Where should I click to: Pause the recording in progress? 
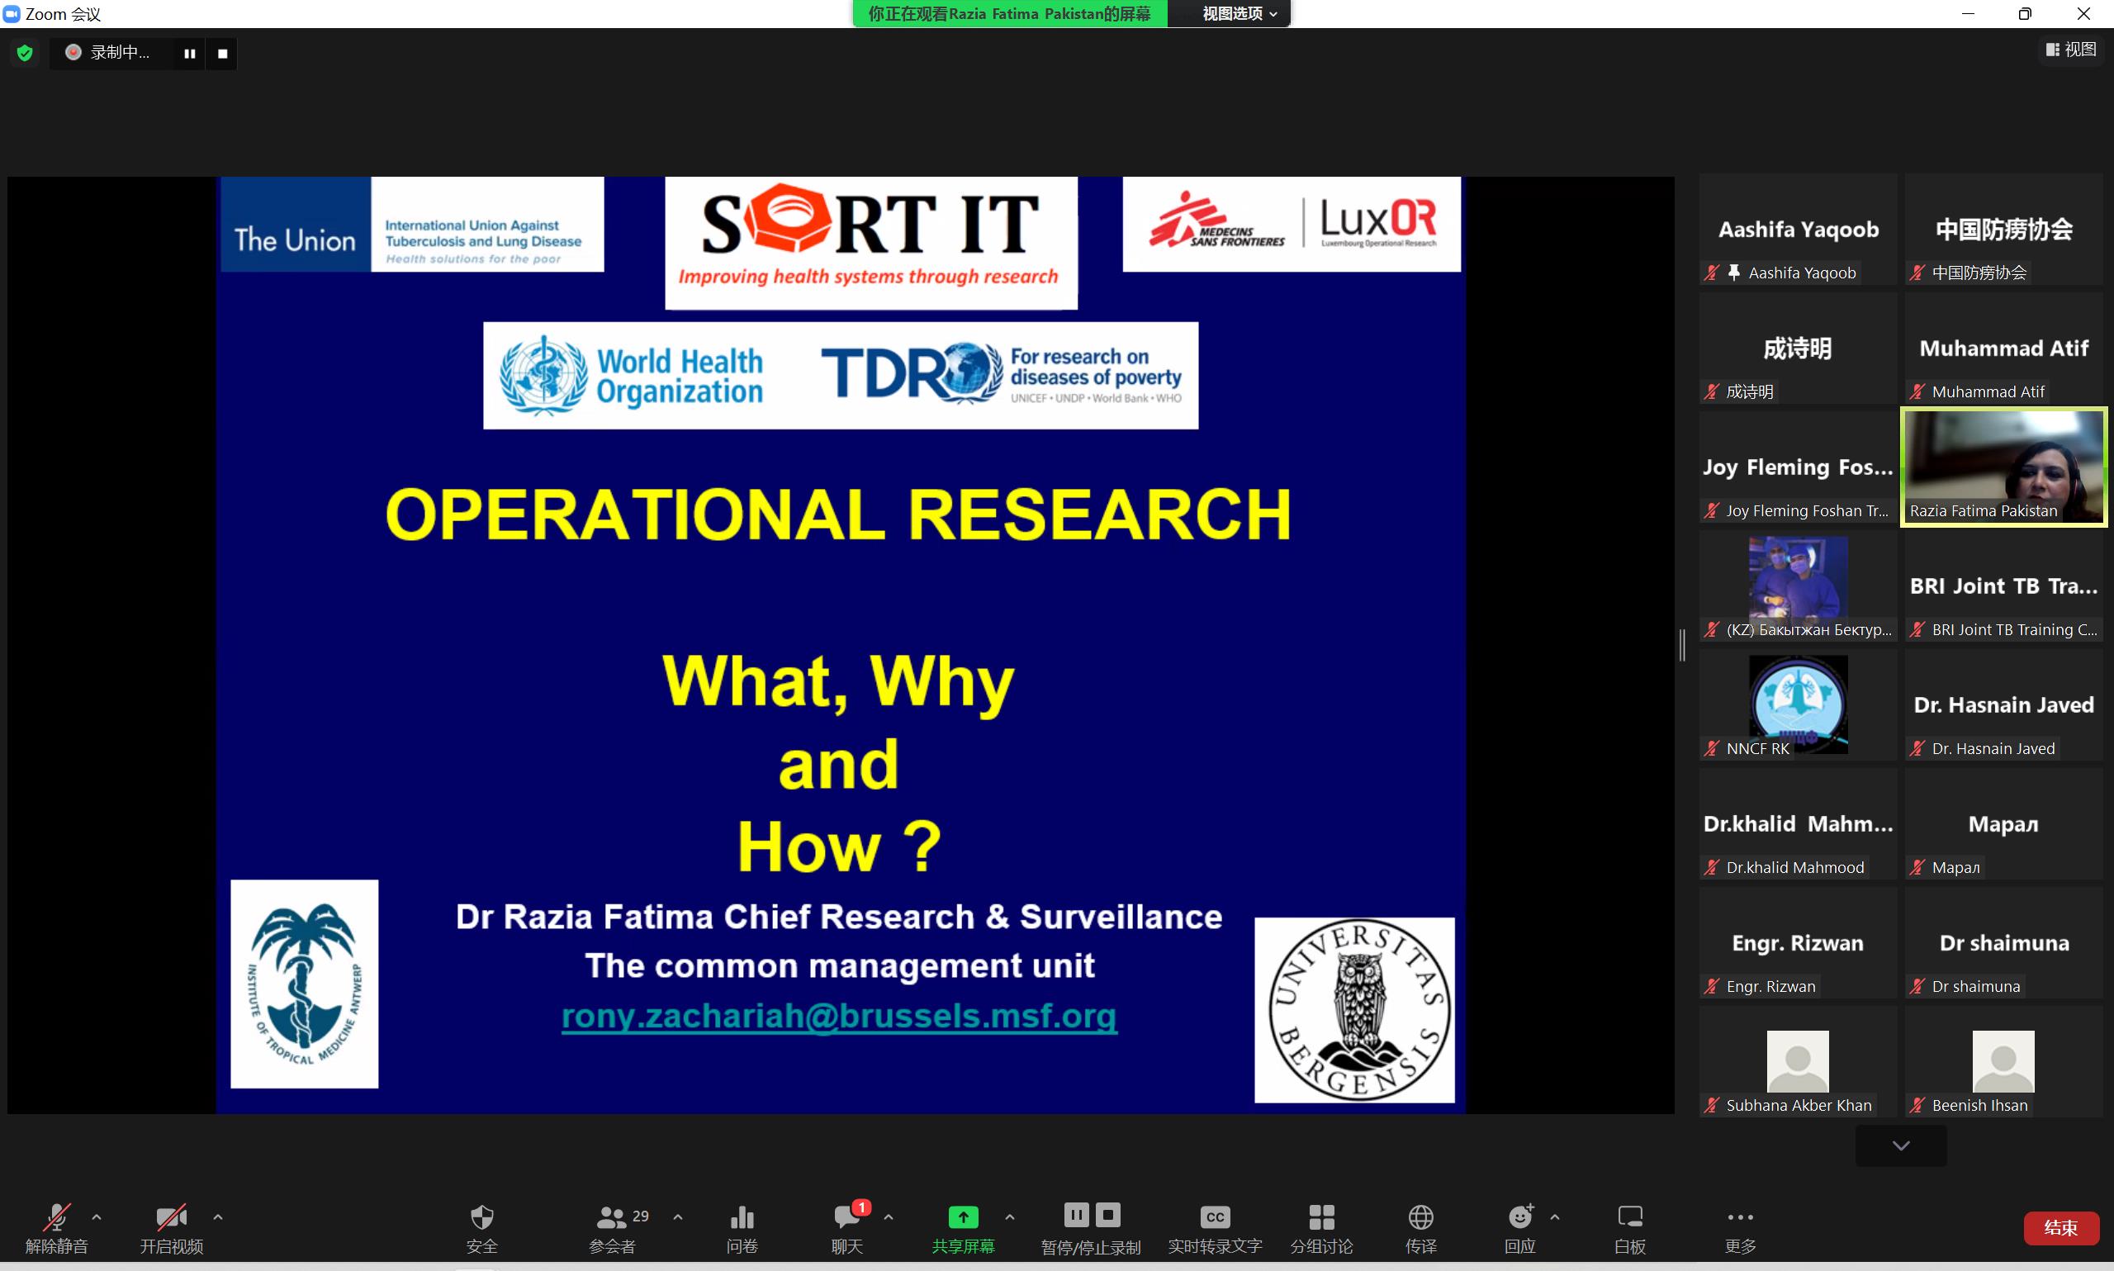(189, 53)
